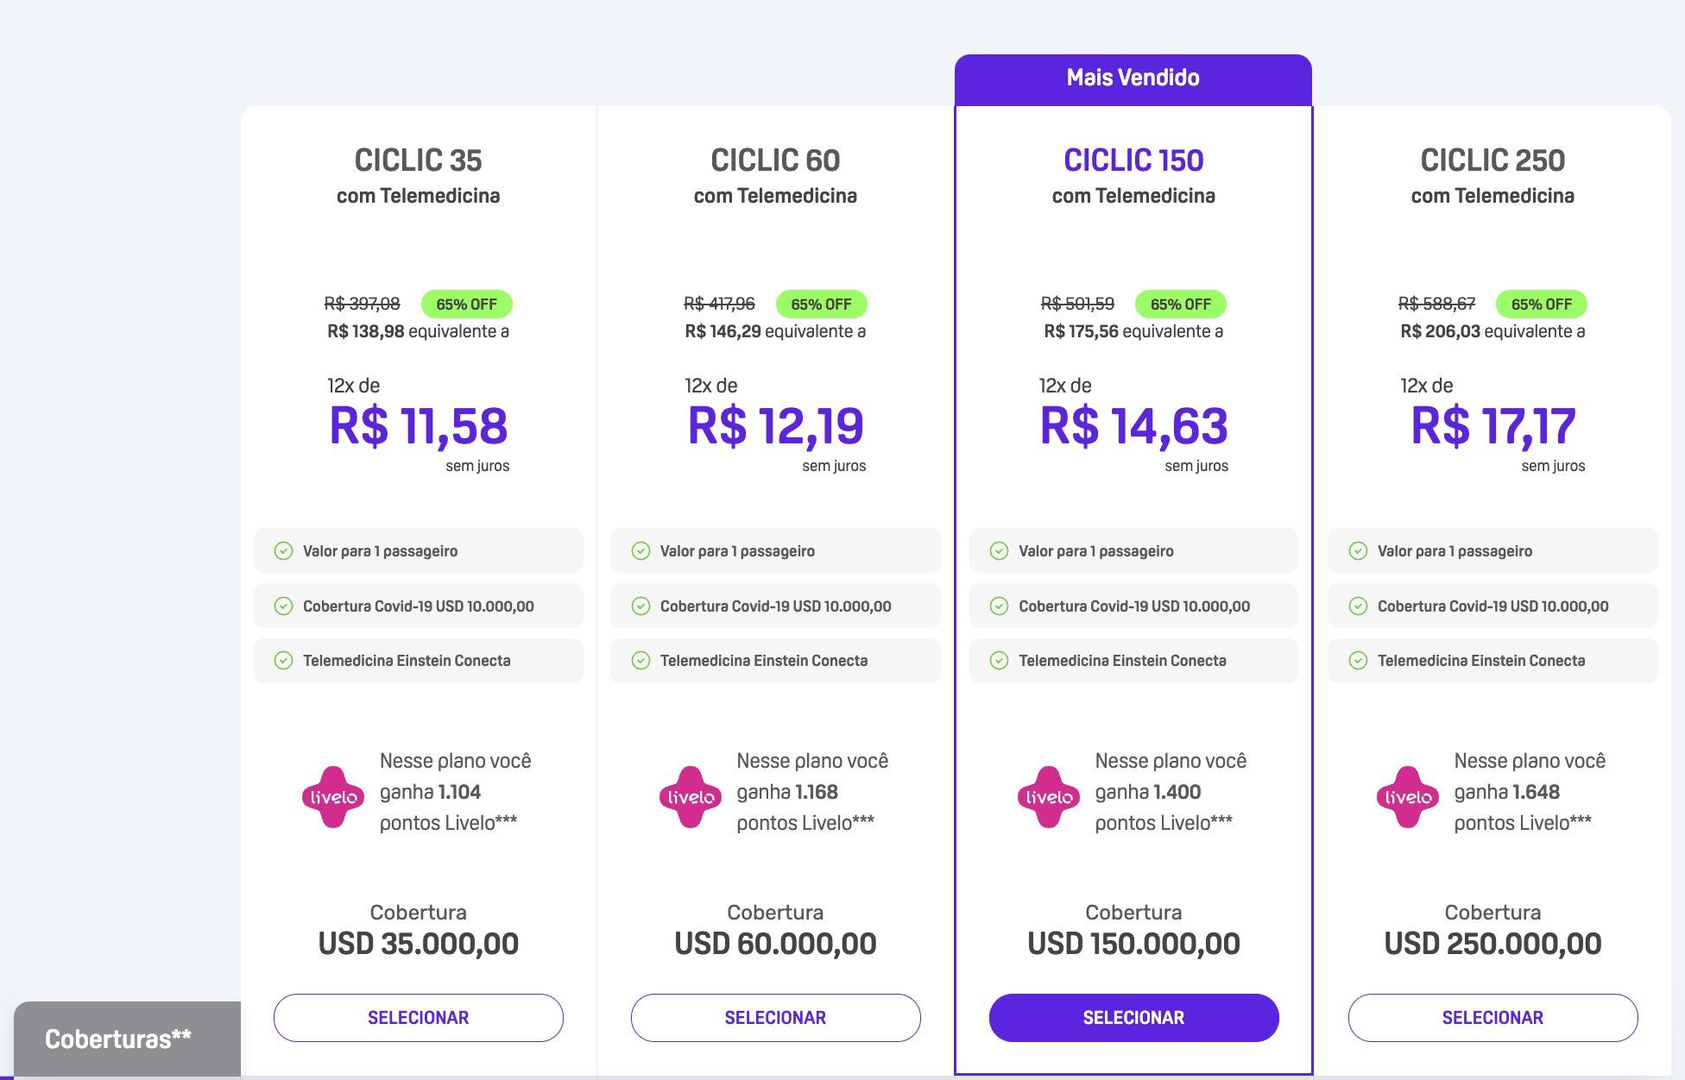Select the CICLIC 250 plan

(1493, 1018)
